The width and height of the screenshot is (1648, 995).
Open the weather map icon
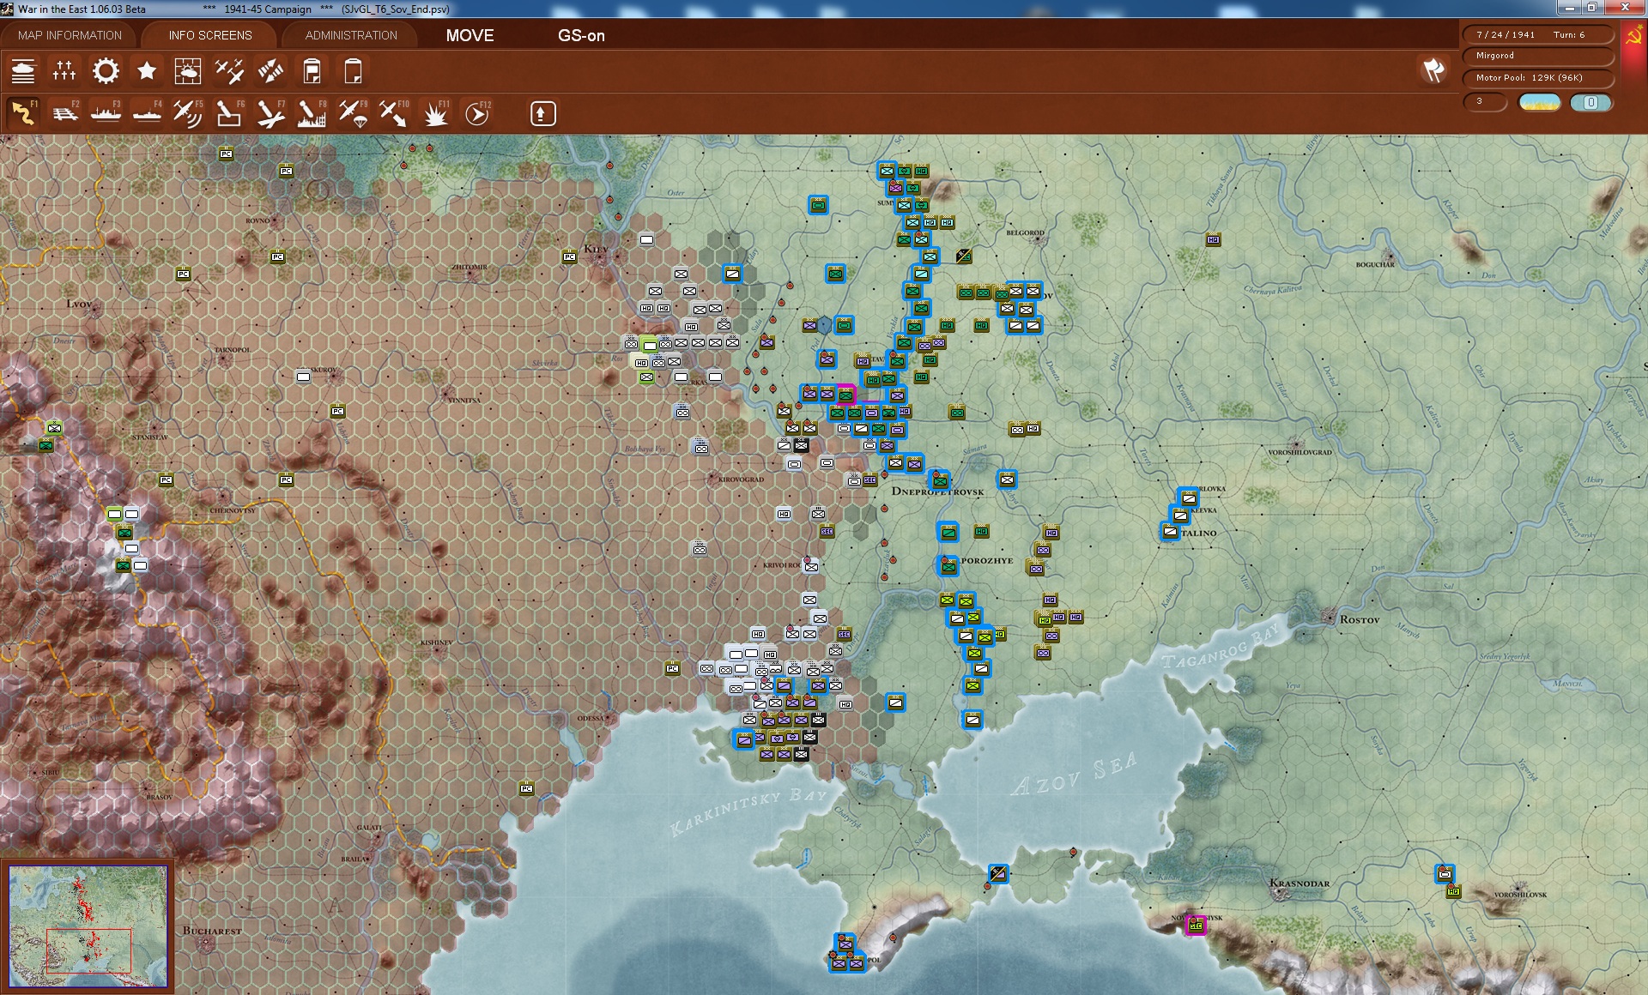point(188,71)
